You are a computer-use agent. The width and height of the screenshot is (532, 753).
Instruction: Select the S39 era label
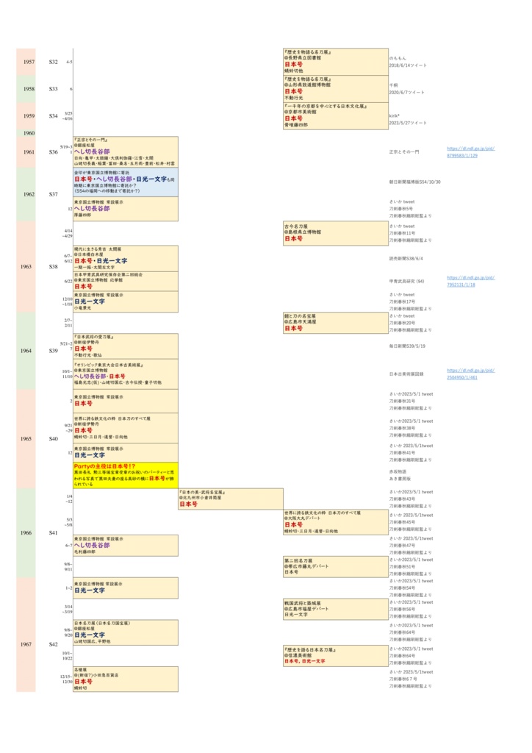click(x=53, y=351)
